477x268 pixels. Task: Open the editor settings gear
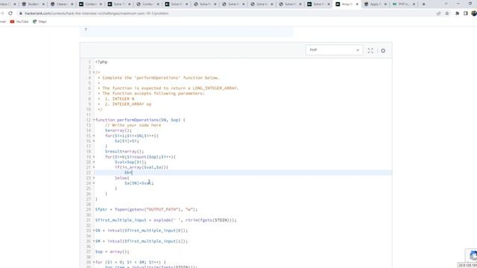383,51
